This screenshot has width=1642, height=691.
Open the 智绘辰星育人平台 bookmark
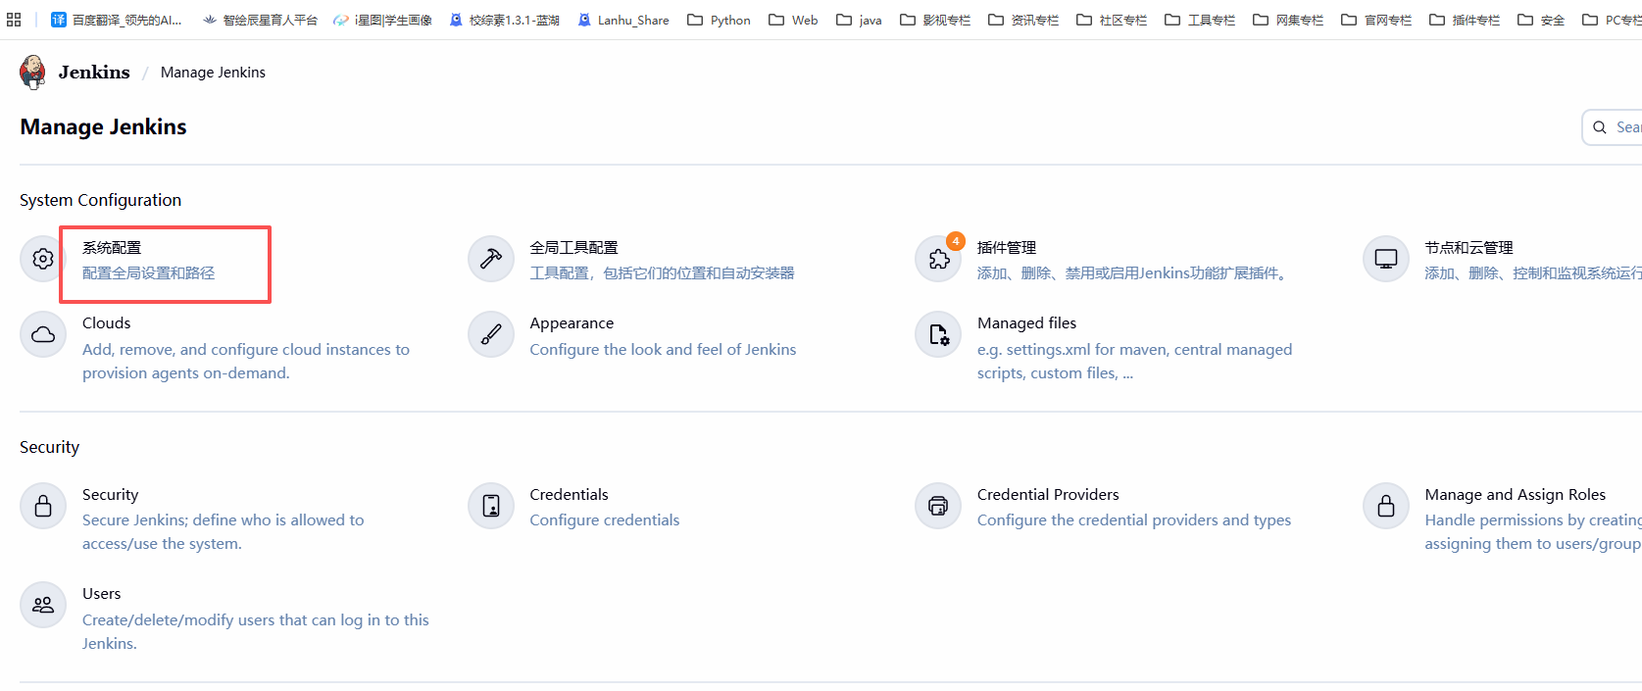[260, 20]
